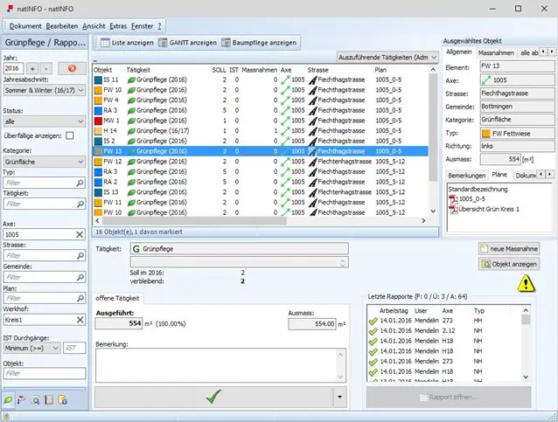Open the Bearbeiten menu

click(x=62, y=26)
